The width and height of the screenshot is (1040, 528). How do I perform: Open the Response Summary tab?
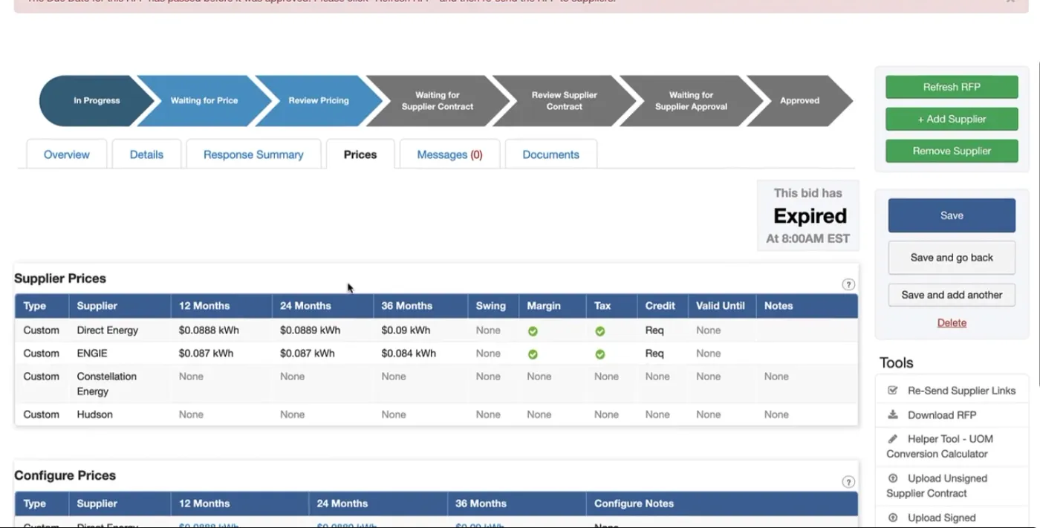pyautogui.click(x=253, y=154)
